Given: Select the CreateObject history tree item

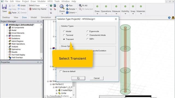Looking at the screenshot, I should [66, 90].
